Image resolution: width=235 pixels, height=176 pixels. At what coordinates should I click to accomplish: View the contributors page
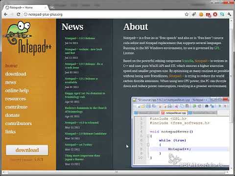[19, 124]
